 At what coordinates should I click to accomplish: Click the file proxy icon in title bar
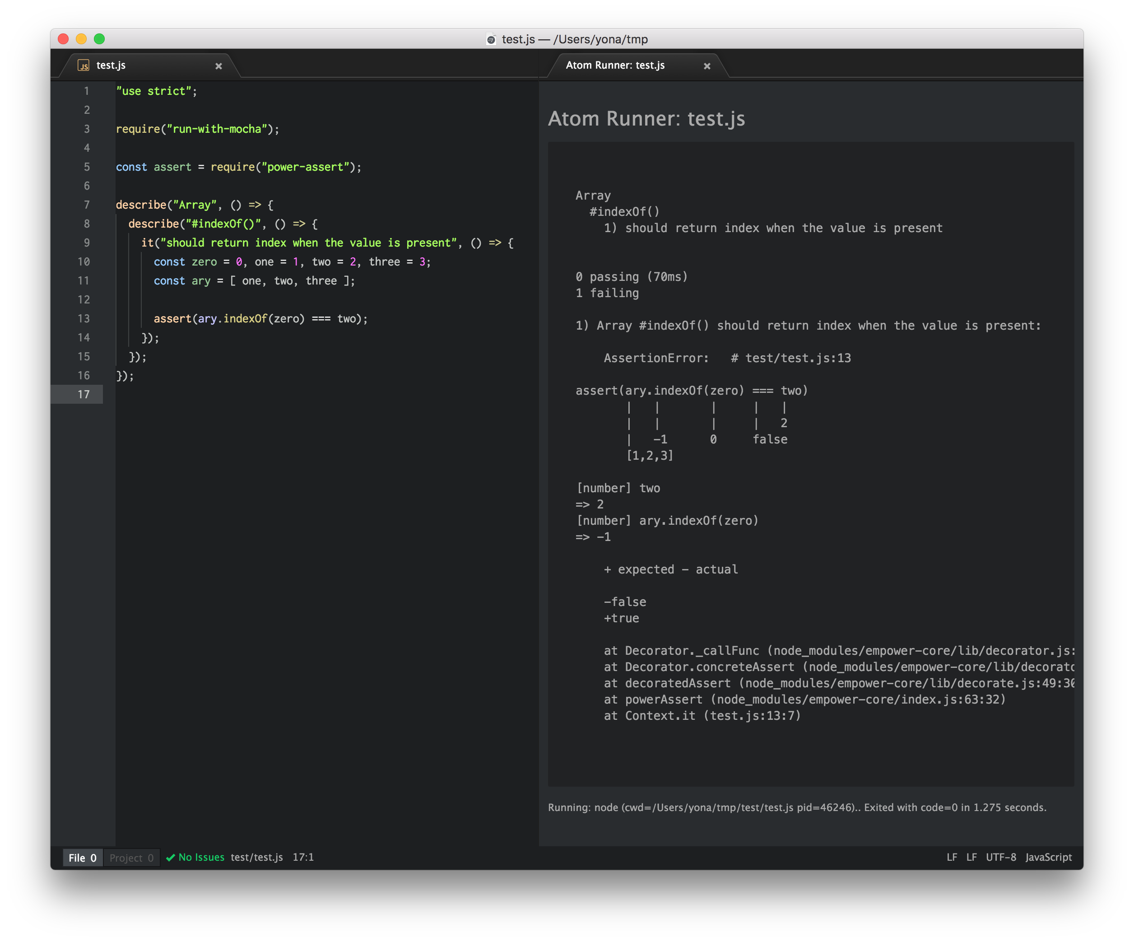(x=491, y=39)
